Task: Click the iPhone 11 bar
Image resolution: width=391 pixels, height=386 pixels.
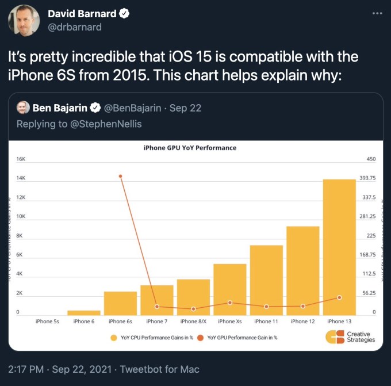Action: (x=266, y=280)
